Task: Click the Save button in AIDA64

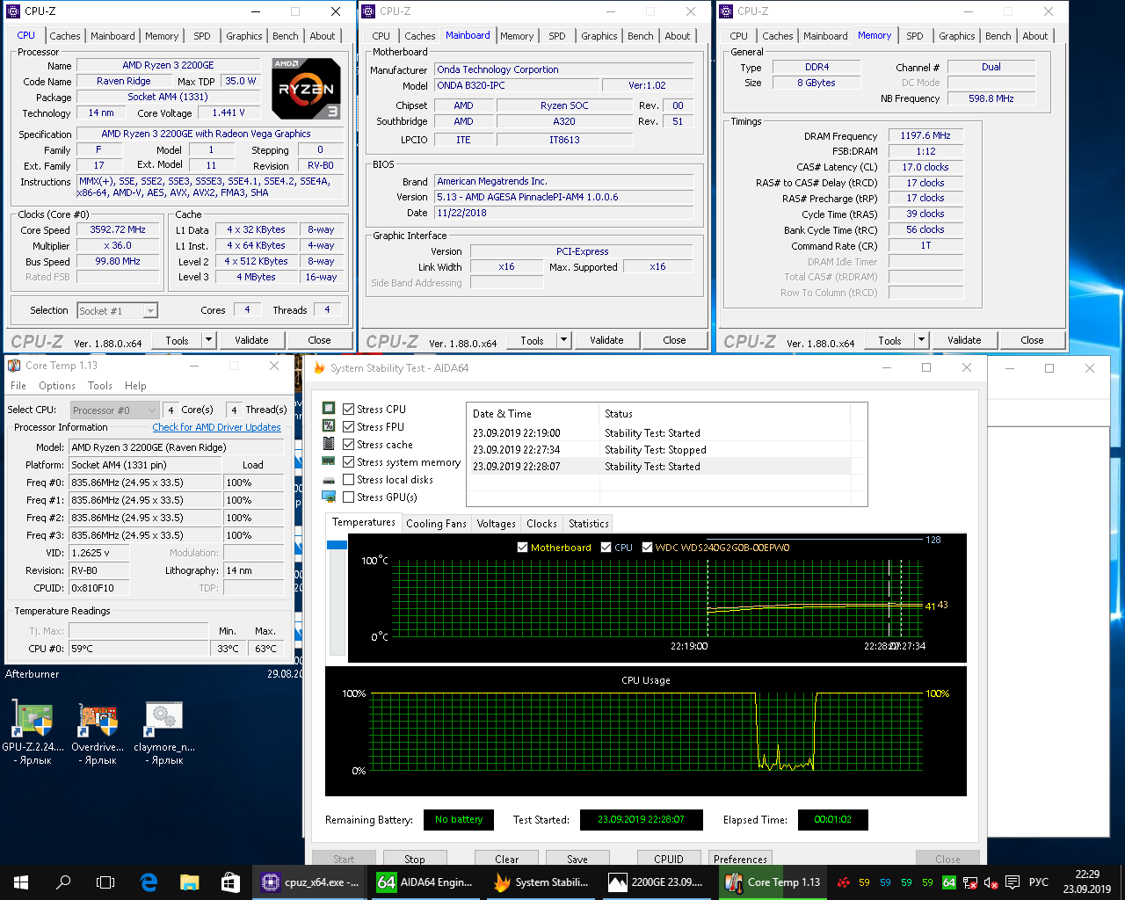Action: [577, 859]
